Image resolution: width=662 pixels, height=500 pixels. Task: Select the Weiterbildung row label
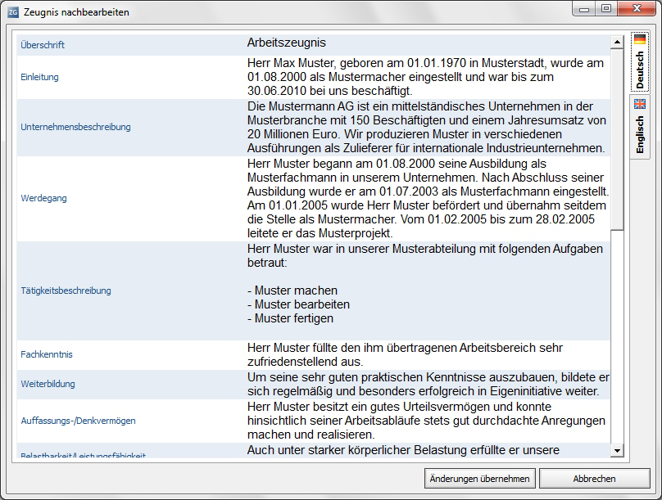(48, 384)
